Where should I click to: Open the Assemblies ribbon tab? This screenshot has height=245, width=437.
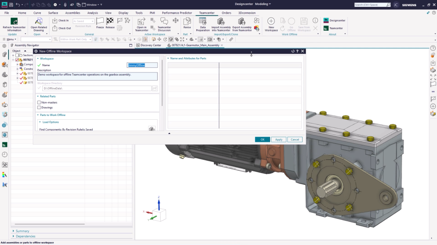tap(73, 13)
